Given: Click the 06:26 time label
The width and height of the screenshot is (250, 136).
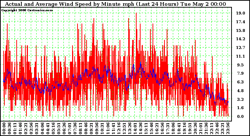Looking at the screenshot, I should tap(64, 128).
